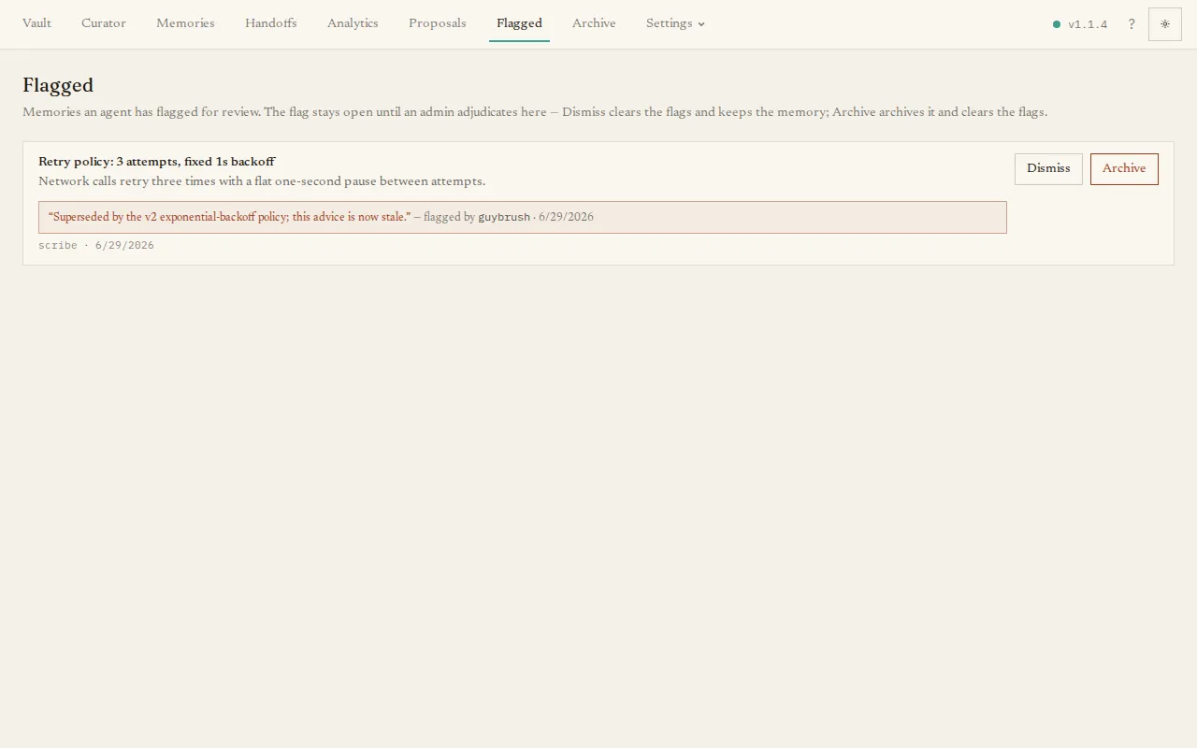Open the Archive tab in navigation
The height and width of the screenshot is (748, 1197).
(x=594, y=23)
